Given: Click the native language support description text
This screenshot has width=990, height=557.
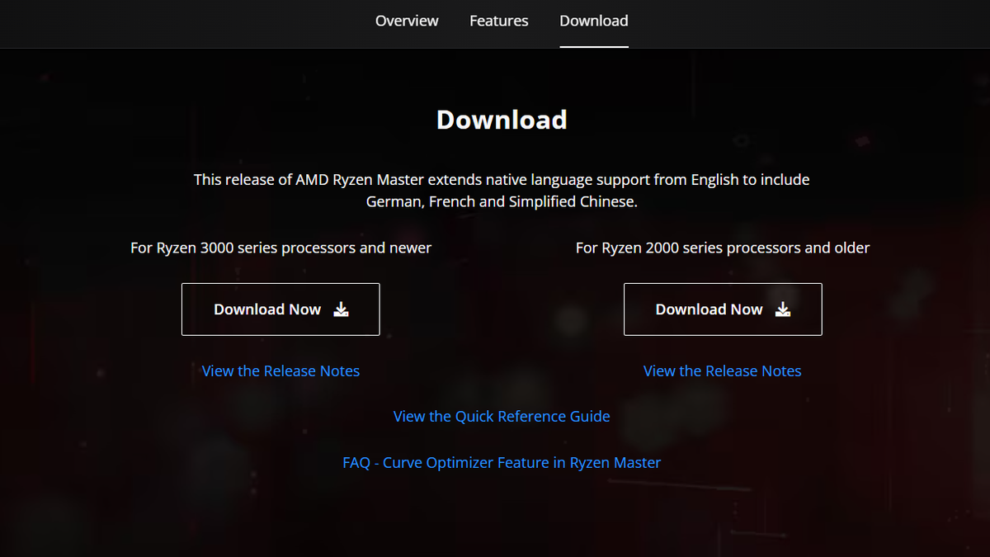Looking at the screenshot, I should pos(502,191).
